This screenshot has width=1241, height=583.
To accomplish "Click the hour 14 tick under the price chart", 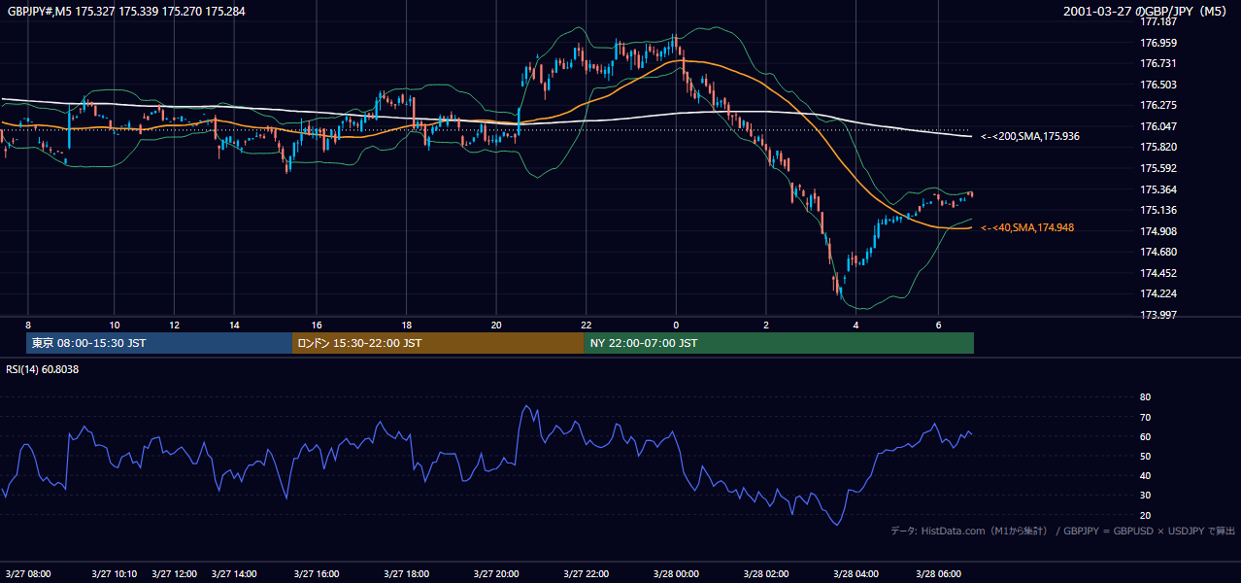I will click(x=234, y=325).
